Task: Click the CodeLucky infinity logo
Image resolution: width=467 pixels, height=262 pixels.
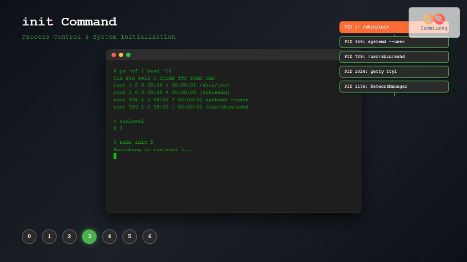Action: [435, 19]
